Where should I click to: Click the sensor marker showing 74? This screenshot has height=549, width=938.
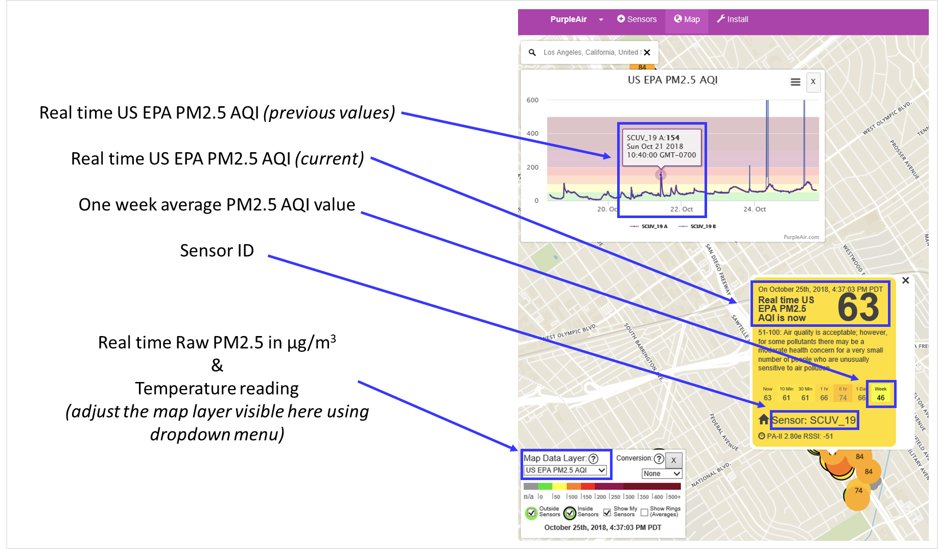coord(858,491)
